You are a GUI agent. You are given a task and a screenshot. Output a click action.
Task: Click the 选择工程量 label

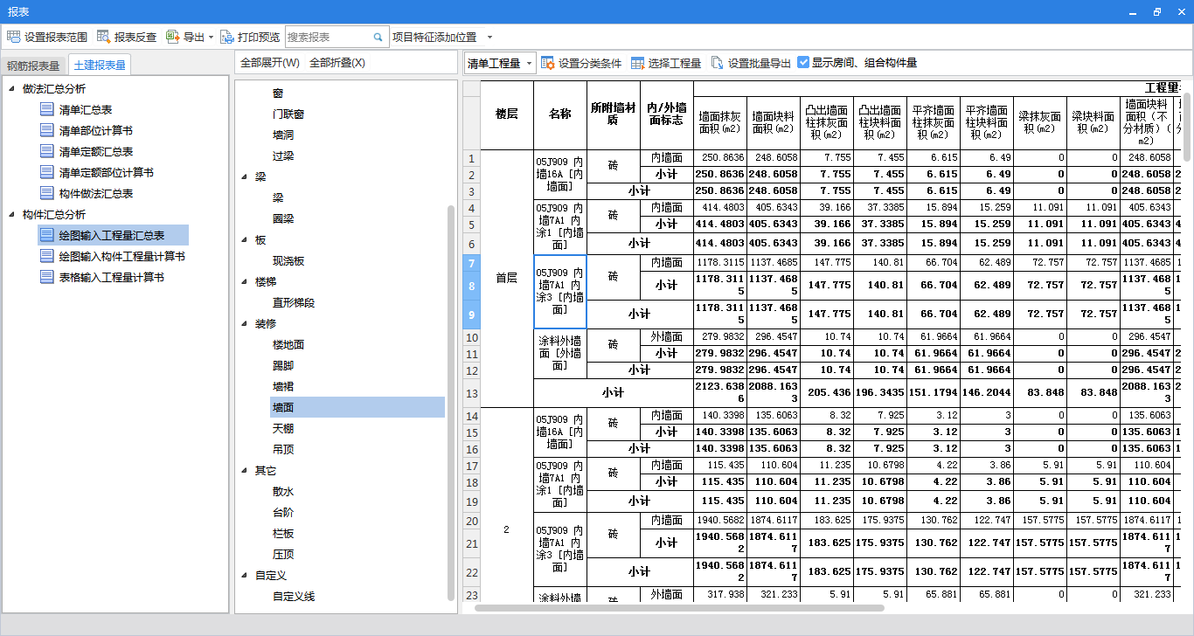[675, 63]
